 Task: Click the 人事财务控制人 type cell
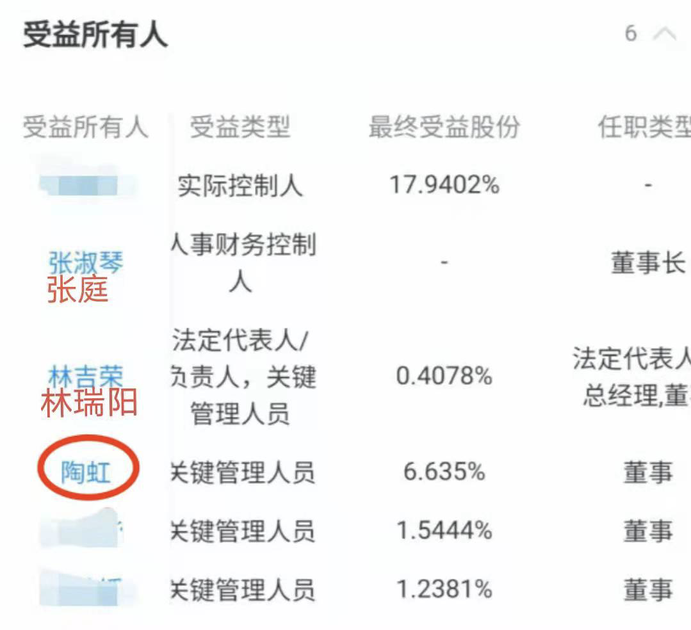click(243, 262)
